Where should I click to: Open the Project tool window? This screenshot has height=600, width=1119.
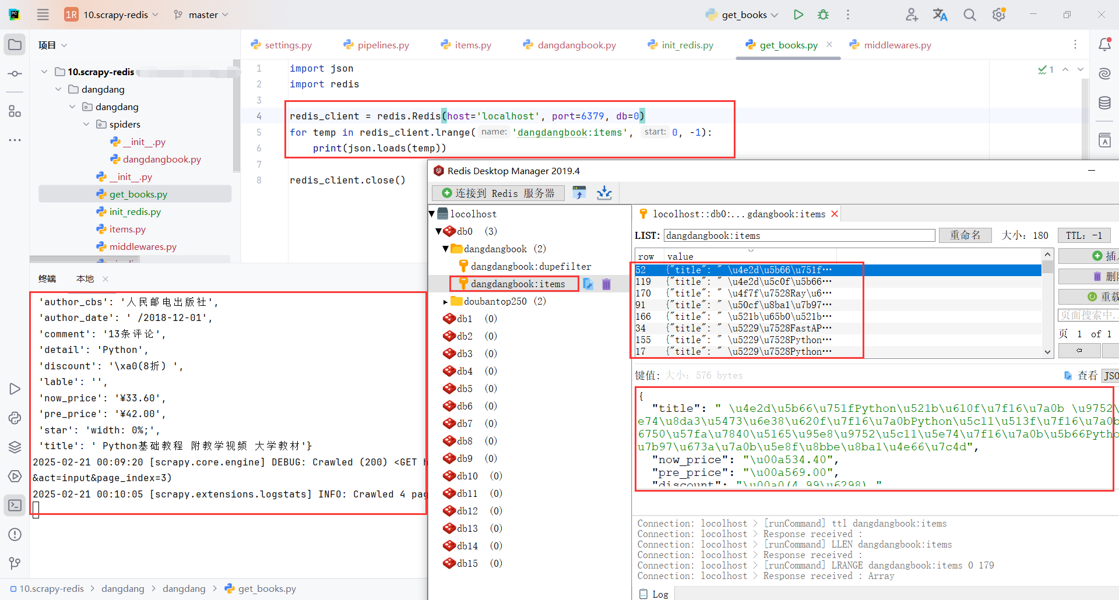[15, 45]
